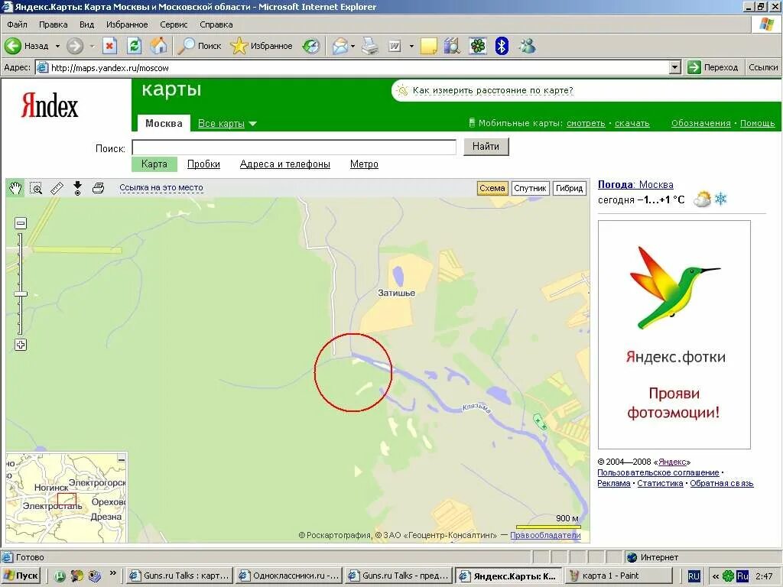The height and width of the screenshot is (587, 783).
Task: Click the map zoom slider handle
Action: [21, 294]
